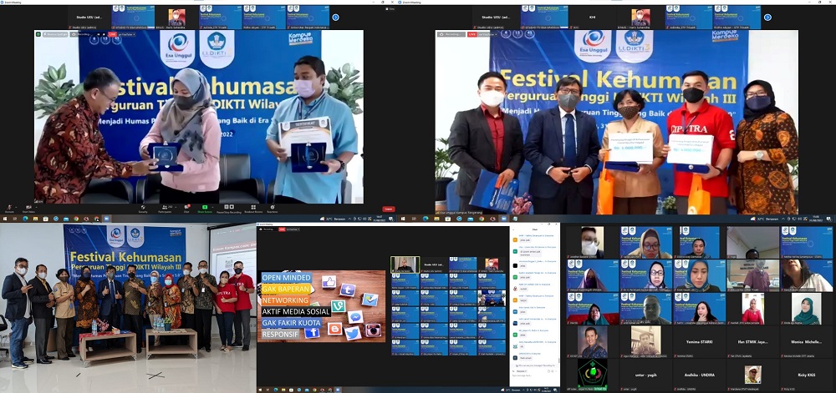
Task: Click the View button in top-left window
Action: point(390,9)
